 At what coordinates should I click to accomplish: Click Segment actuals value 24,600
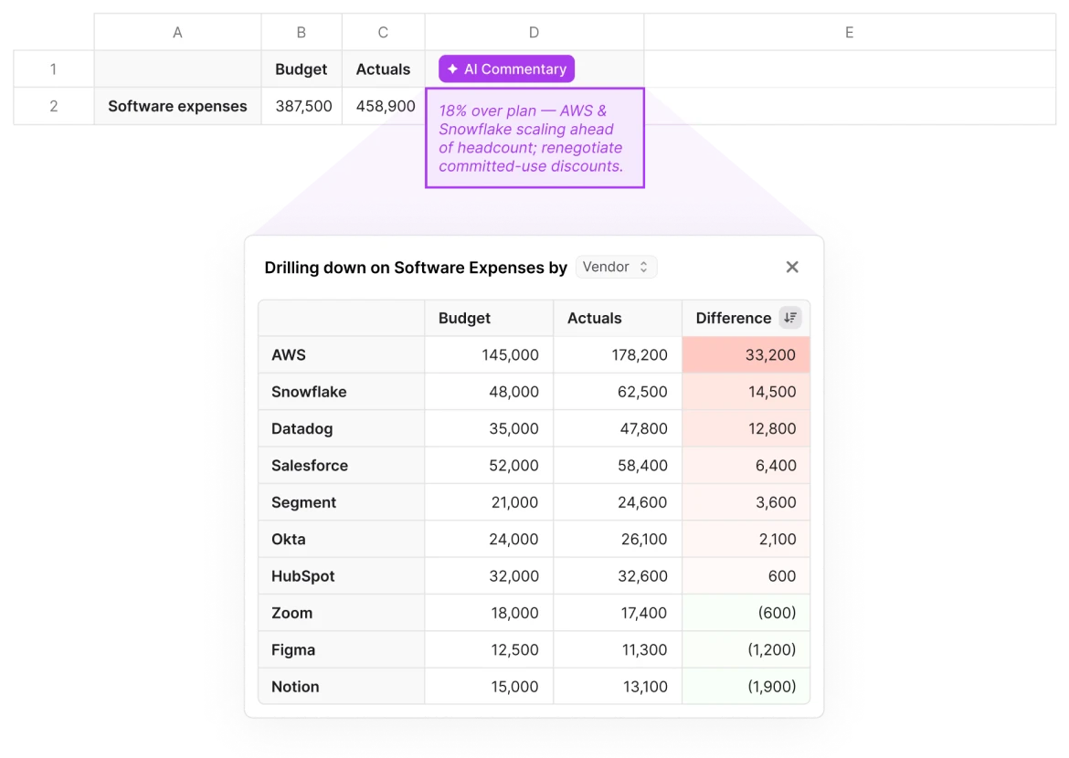click(x=618, y=501)
